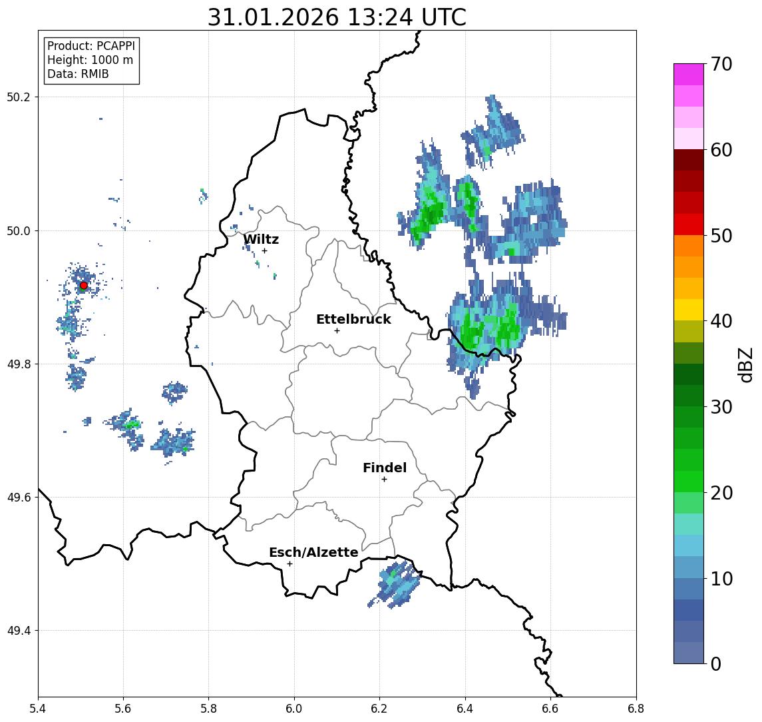Click the 70 value on the colorbar
Screen dimensions: 762x722
[721, 64]
